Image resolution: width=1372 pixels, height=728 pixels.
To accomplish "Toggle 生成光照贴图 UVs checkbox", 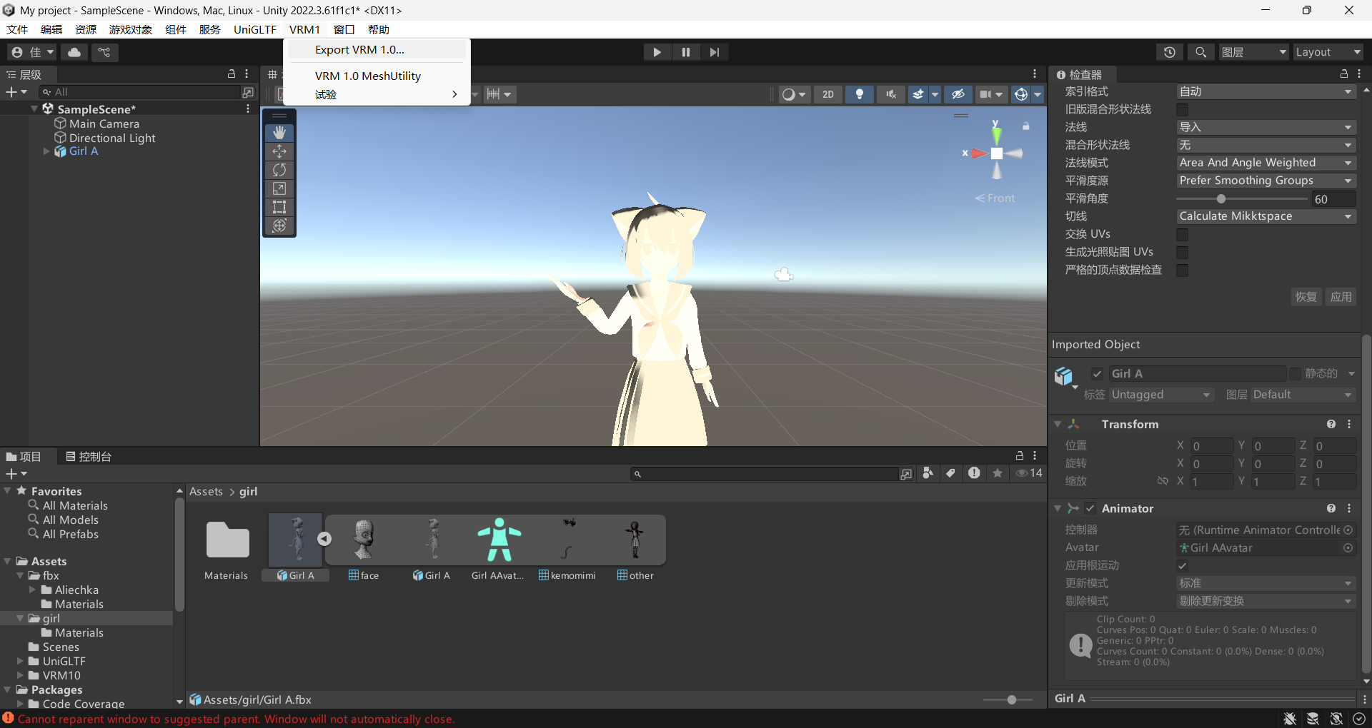I will tap(1183, 253).
